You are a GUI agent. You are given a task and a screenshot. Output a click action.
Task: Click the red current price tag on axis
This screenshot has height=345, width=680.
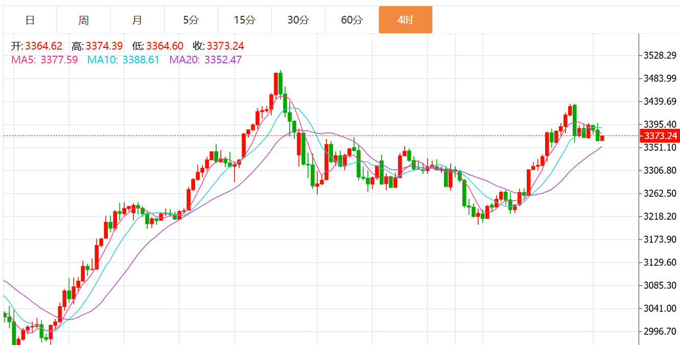(x=660, y=136)
